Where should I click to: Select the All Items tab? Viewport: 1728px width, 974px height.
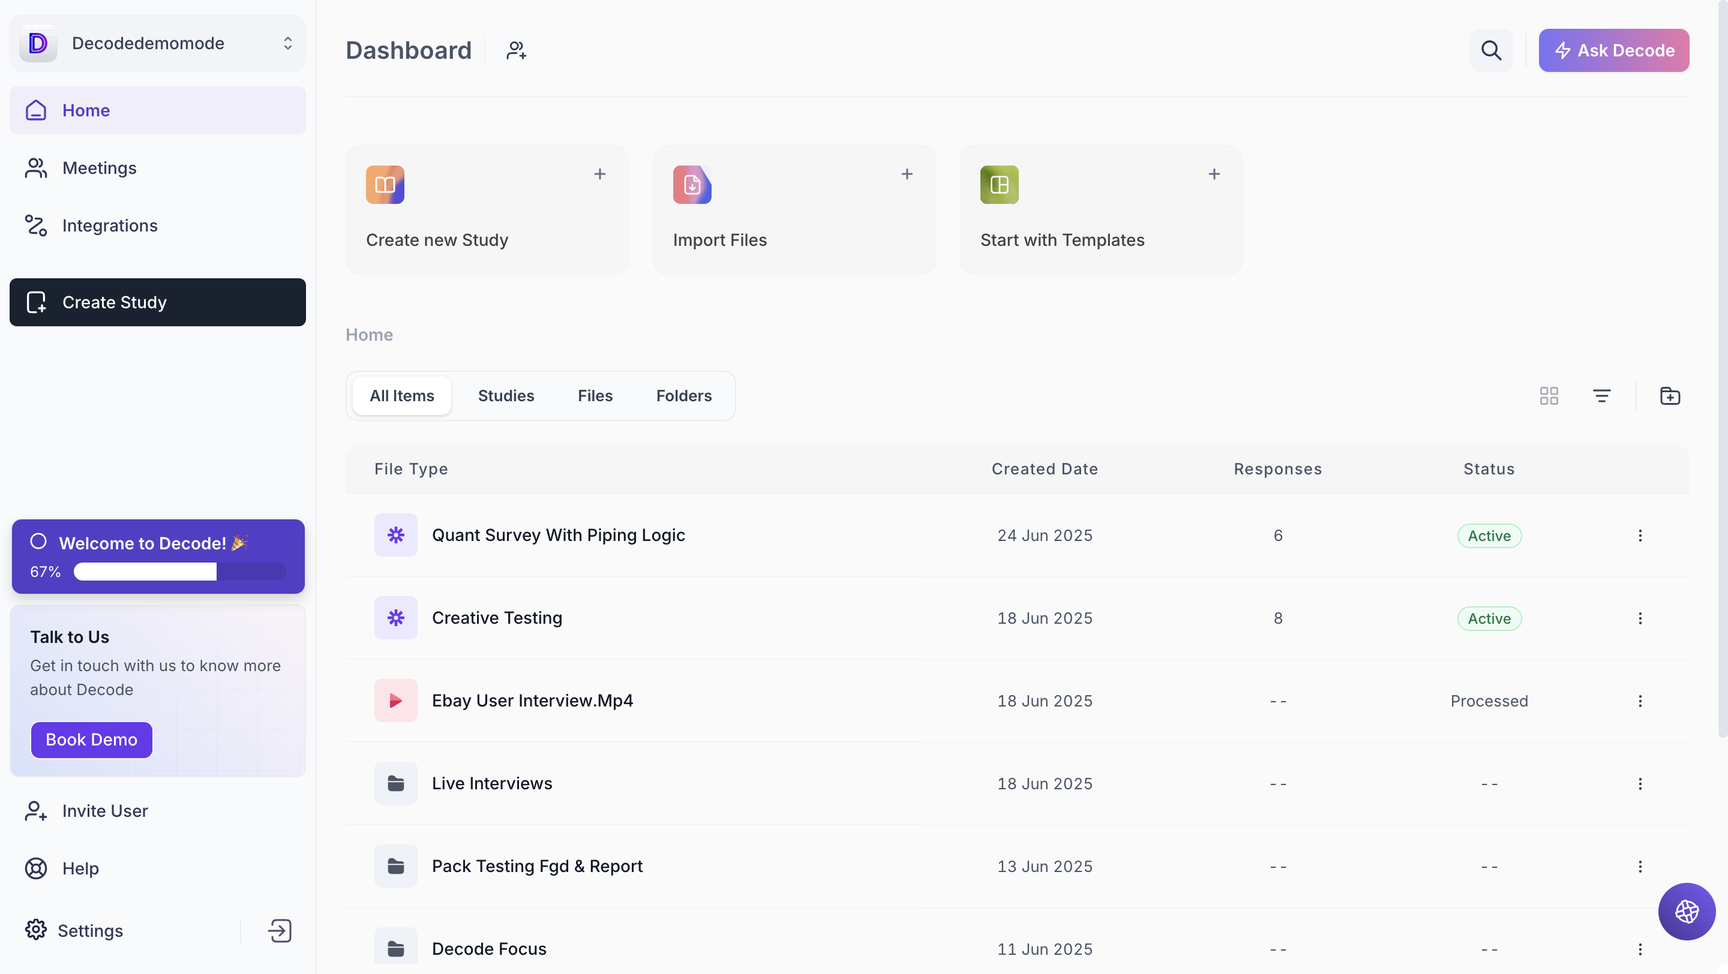pyautogui.click(x=402, y=396)
